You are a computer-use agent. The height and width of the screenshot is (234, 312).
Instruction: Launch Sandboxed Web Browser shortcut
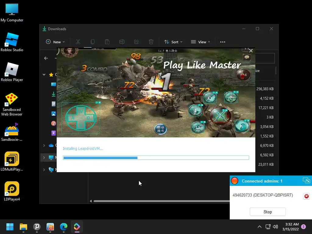pos(12,104)
